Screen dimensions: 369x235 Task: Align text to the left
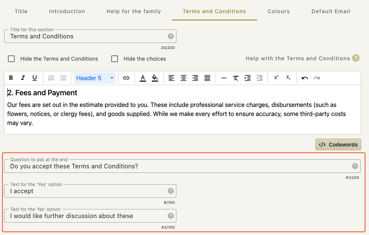point(171,78)
